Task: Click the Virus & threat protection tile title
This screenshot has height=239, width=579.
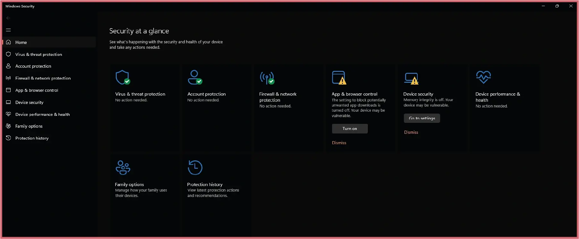Action: (140, 94)
